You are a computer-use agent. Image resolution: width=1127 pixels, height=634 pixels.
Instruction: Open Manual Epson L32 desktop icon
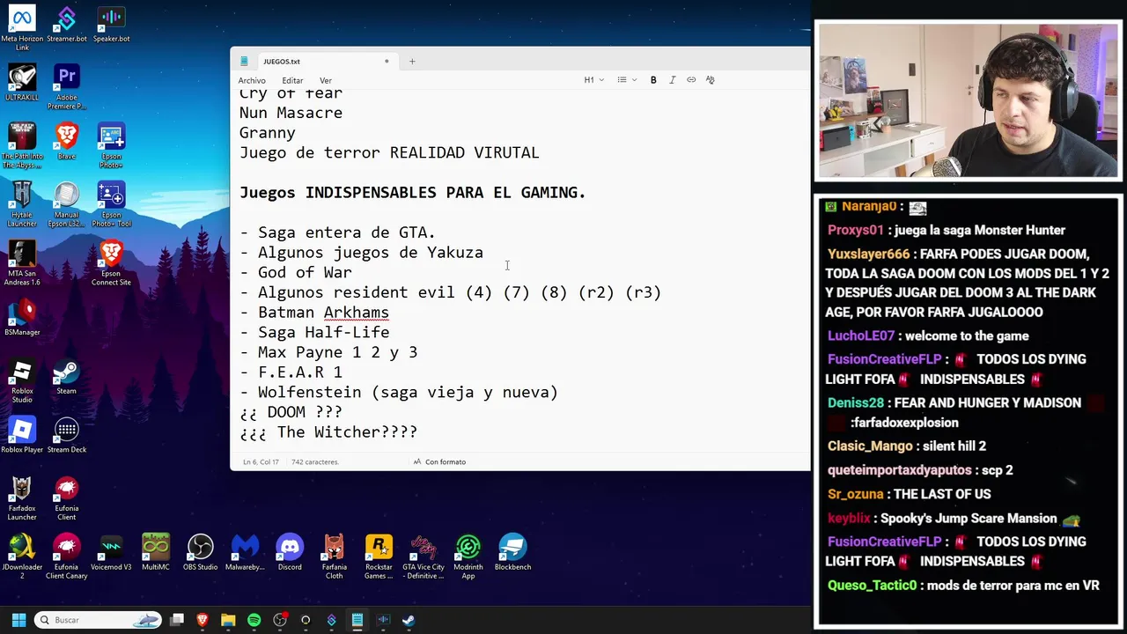(66, 204)
